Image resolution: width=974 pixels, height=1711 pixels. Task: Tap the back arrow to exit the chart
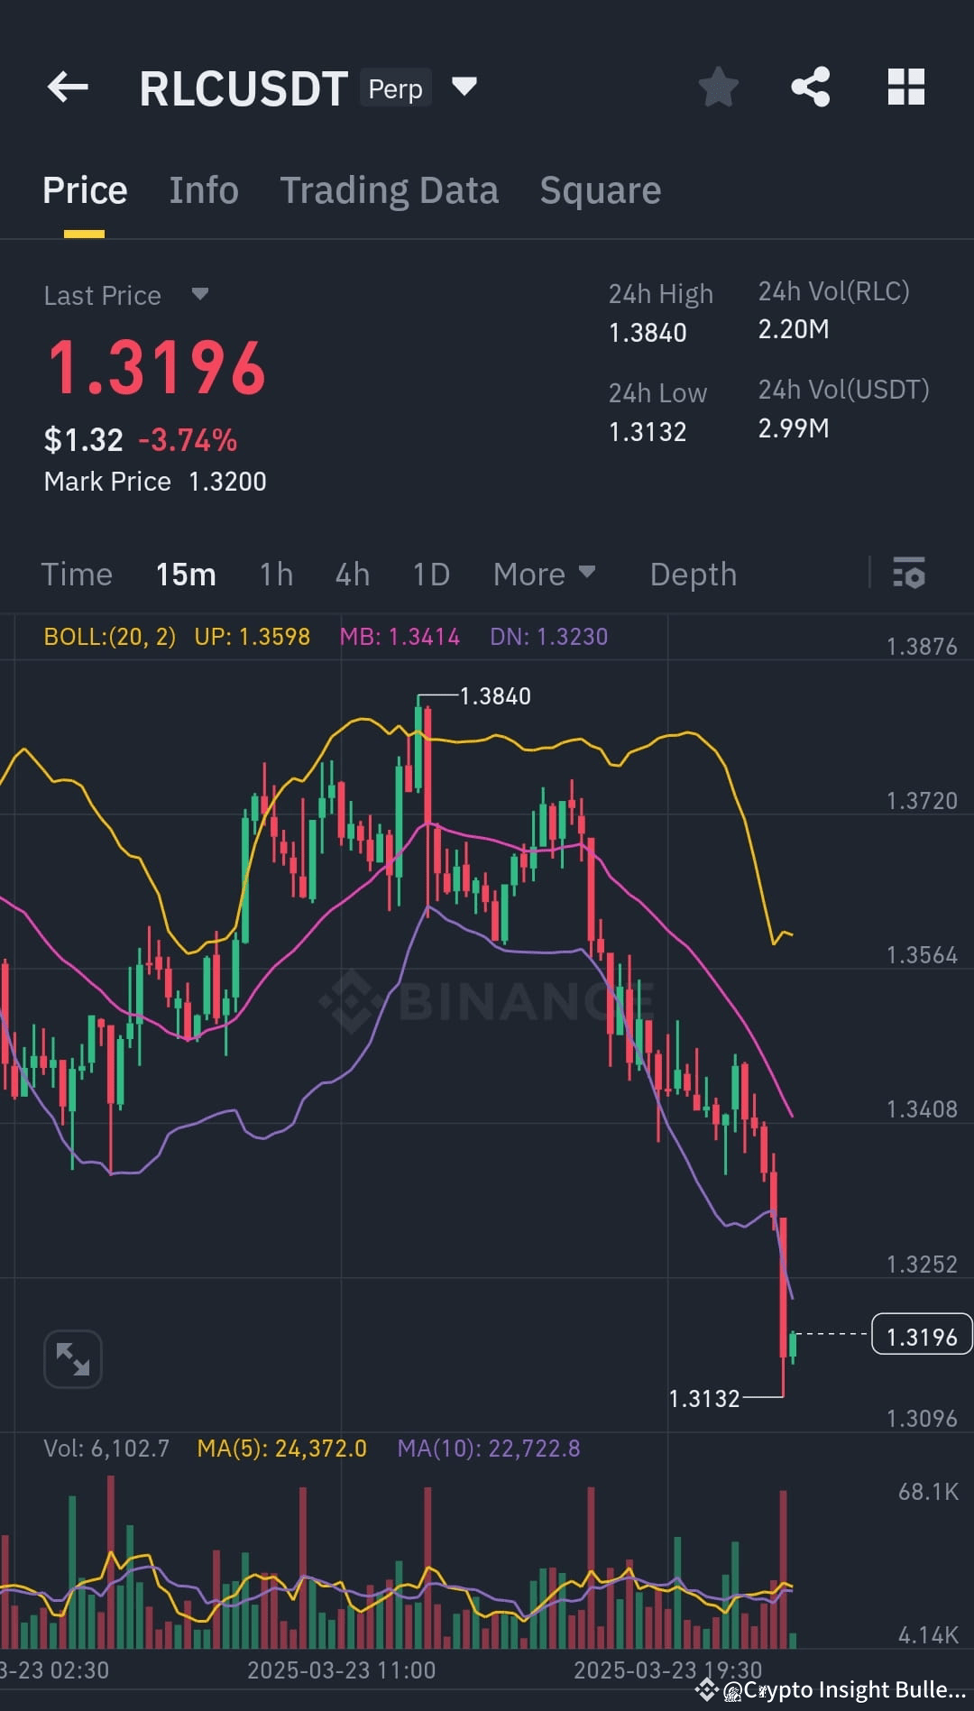(67, 87)
